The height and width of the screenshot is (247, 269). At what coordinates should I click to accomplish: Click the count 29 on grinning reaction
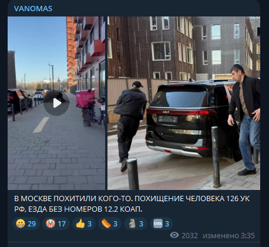32,223
